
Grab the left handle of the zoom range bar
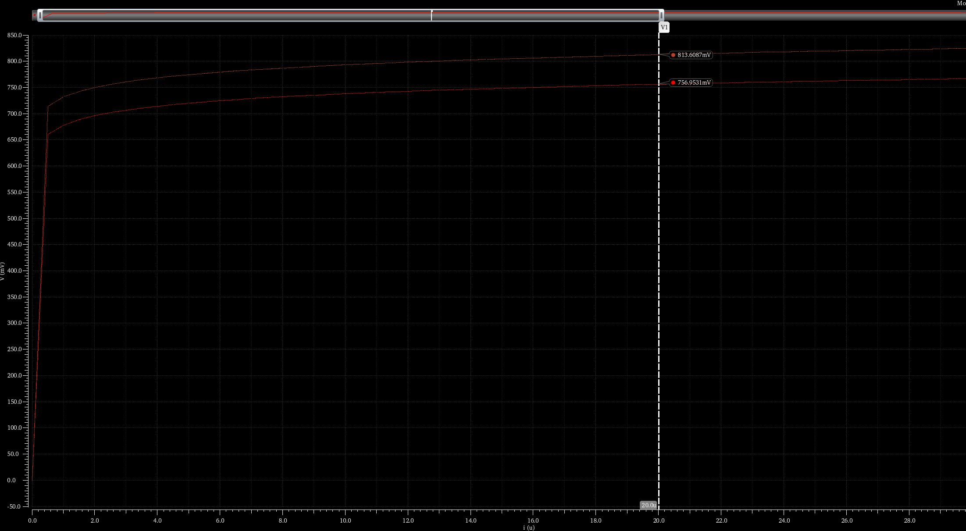pos(40,15)
